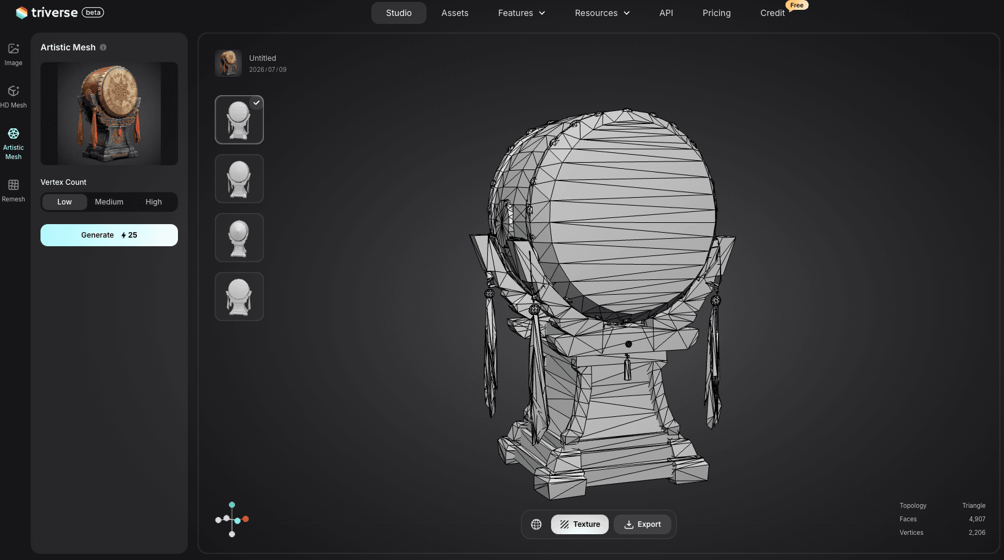Click the Free badge
The image size is (1004, 560).
point(797,5)
